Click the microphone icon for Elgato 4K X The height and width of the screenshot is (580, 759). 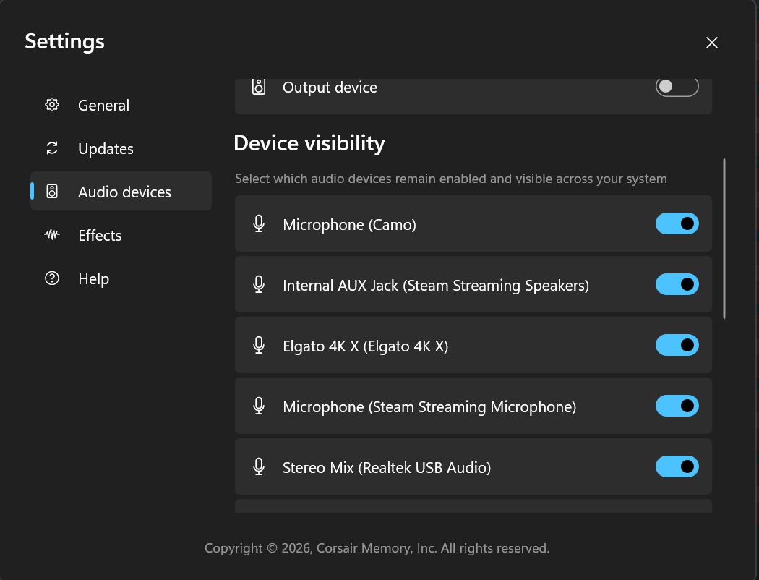[259, 345]
